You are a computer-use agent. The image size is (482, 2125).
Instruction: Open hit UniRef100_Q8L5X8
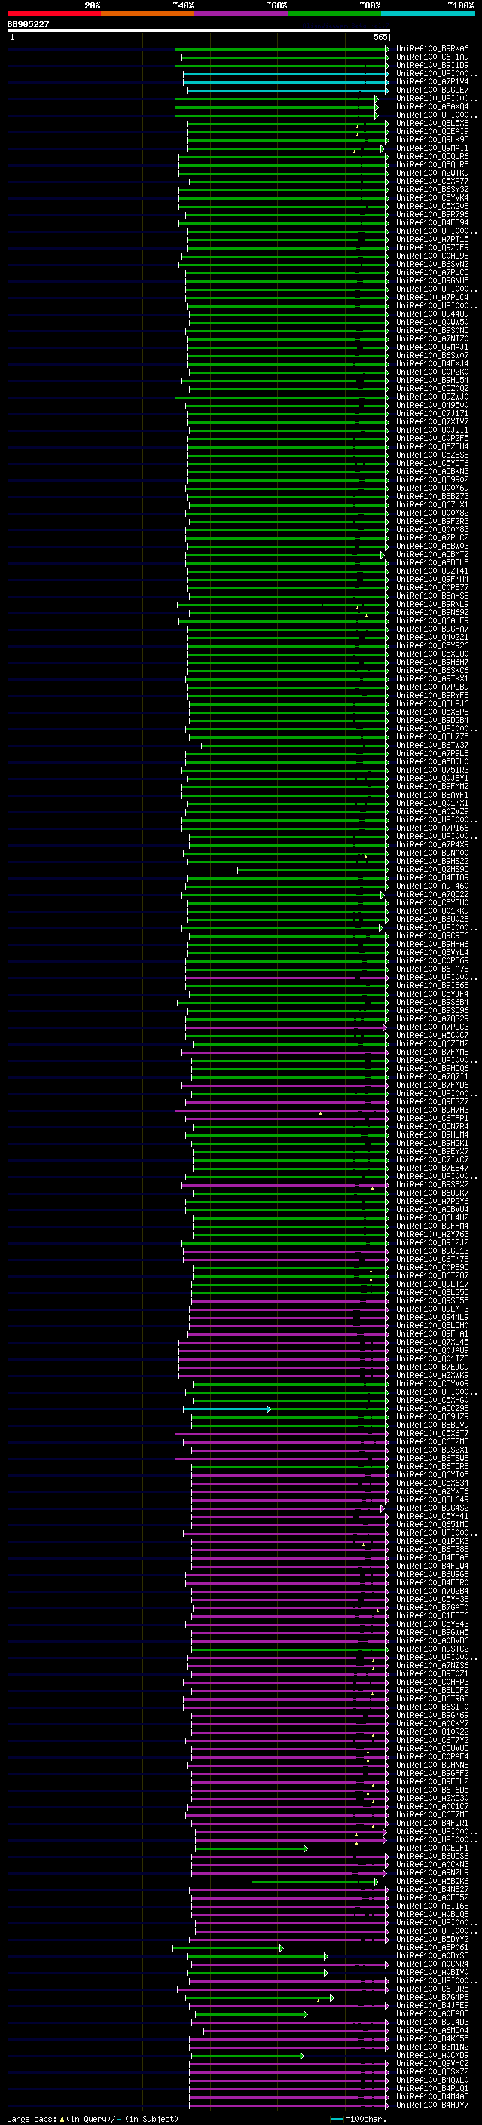coord(432,123)
